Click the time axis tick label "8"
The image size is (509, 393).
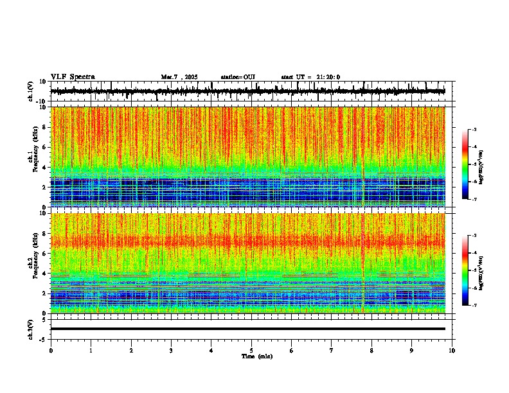(371, 351)
